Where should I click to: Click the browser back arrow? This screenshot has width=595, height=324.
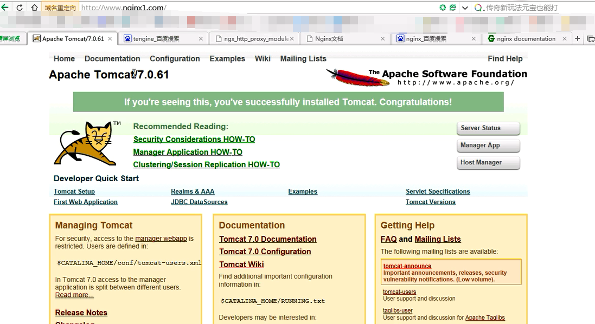(x=4, y=7)
